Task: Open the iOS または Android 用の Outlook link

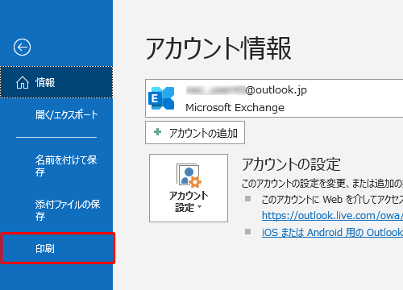Action: point(332,233)
